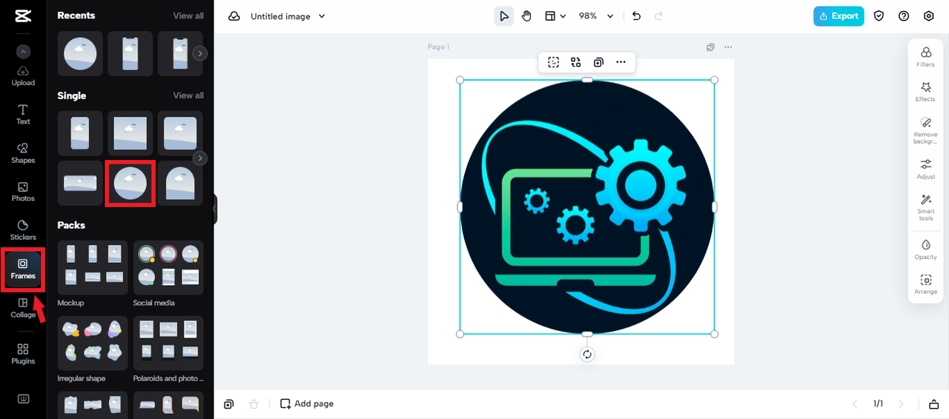Open the Filters panel
The height and width of the screenshot is (419, 949).
pyautogui.click(x=925, y=56)
